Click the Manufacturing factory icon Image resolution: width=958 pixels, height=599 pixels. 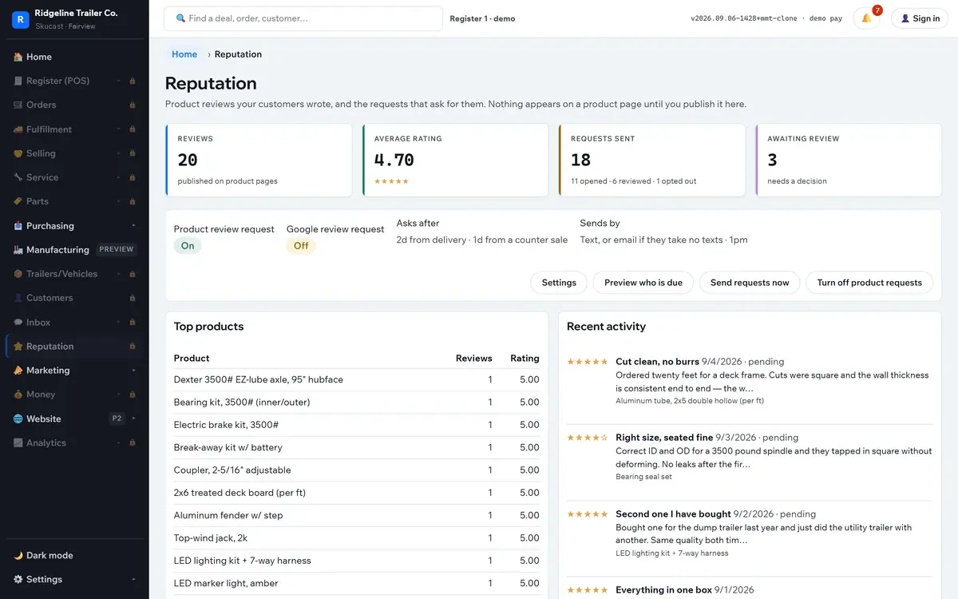18,250
